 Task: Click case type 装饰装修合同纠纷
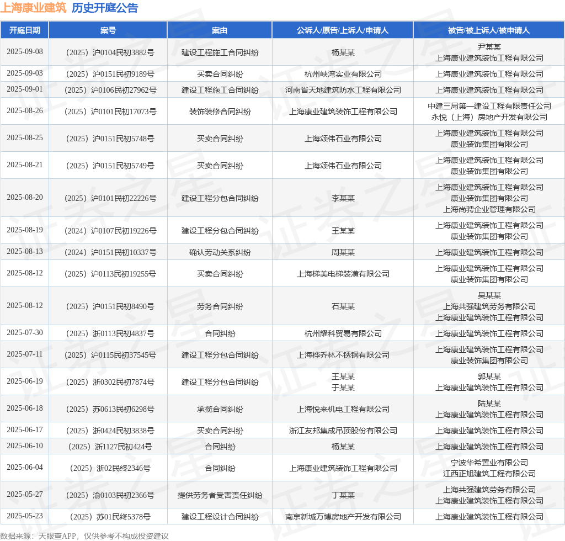220,112
